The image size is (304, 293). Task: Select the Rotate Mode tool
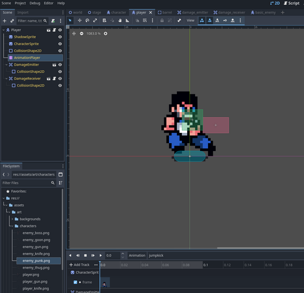(x=88, y=21)
